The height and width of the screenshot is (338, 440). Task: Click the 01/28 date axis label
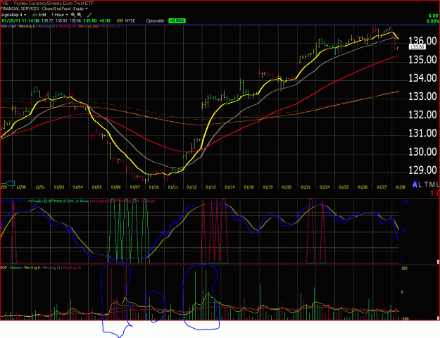(400, 187)
